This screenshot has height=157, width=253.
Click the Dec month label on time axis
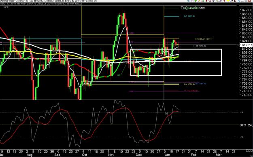tap(138, 155)
